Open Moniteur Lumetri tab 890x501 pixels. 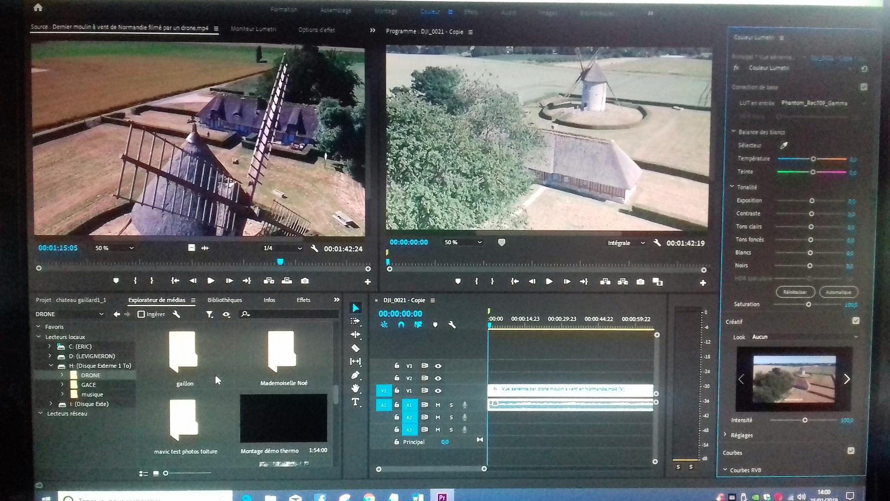[x=254, y=29]
